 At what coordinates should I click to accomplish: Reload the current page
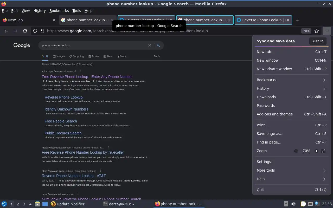click(25, 31)
